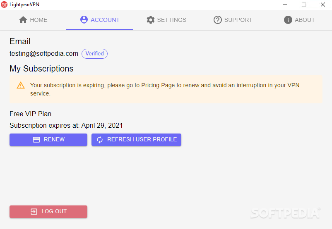Click the credit card icon in RENEW

tap(36, 140)
